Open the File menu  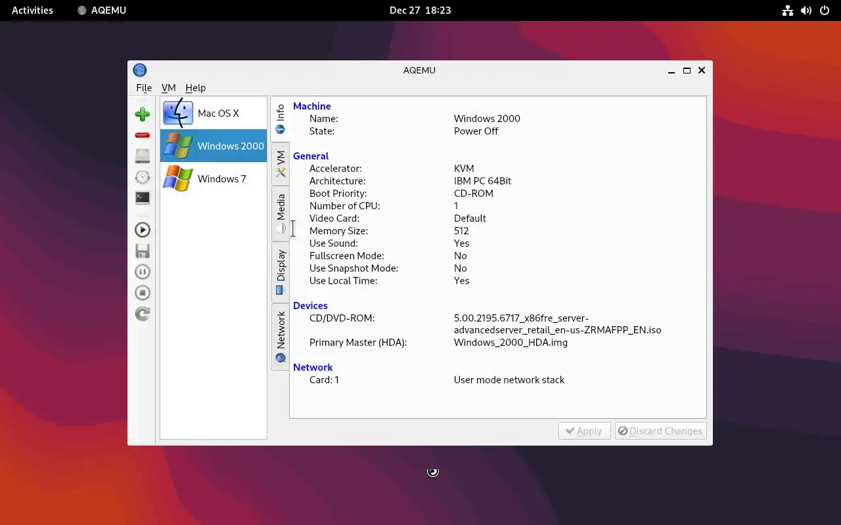[144, 87]
